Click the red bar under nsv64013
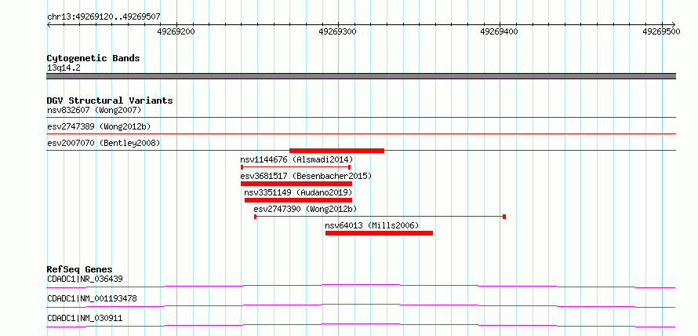 (x=379, y=233)
